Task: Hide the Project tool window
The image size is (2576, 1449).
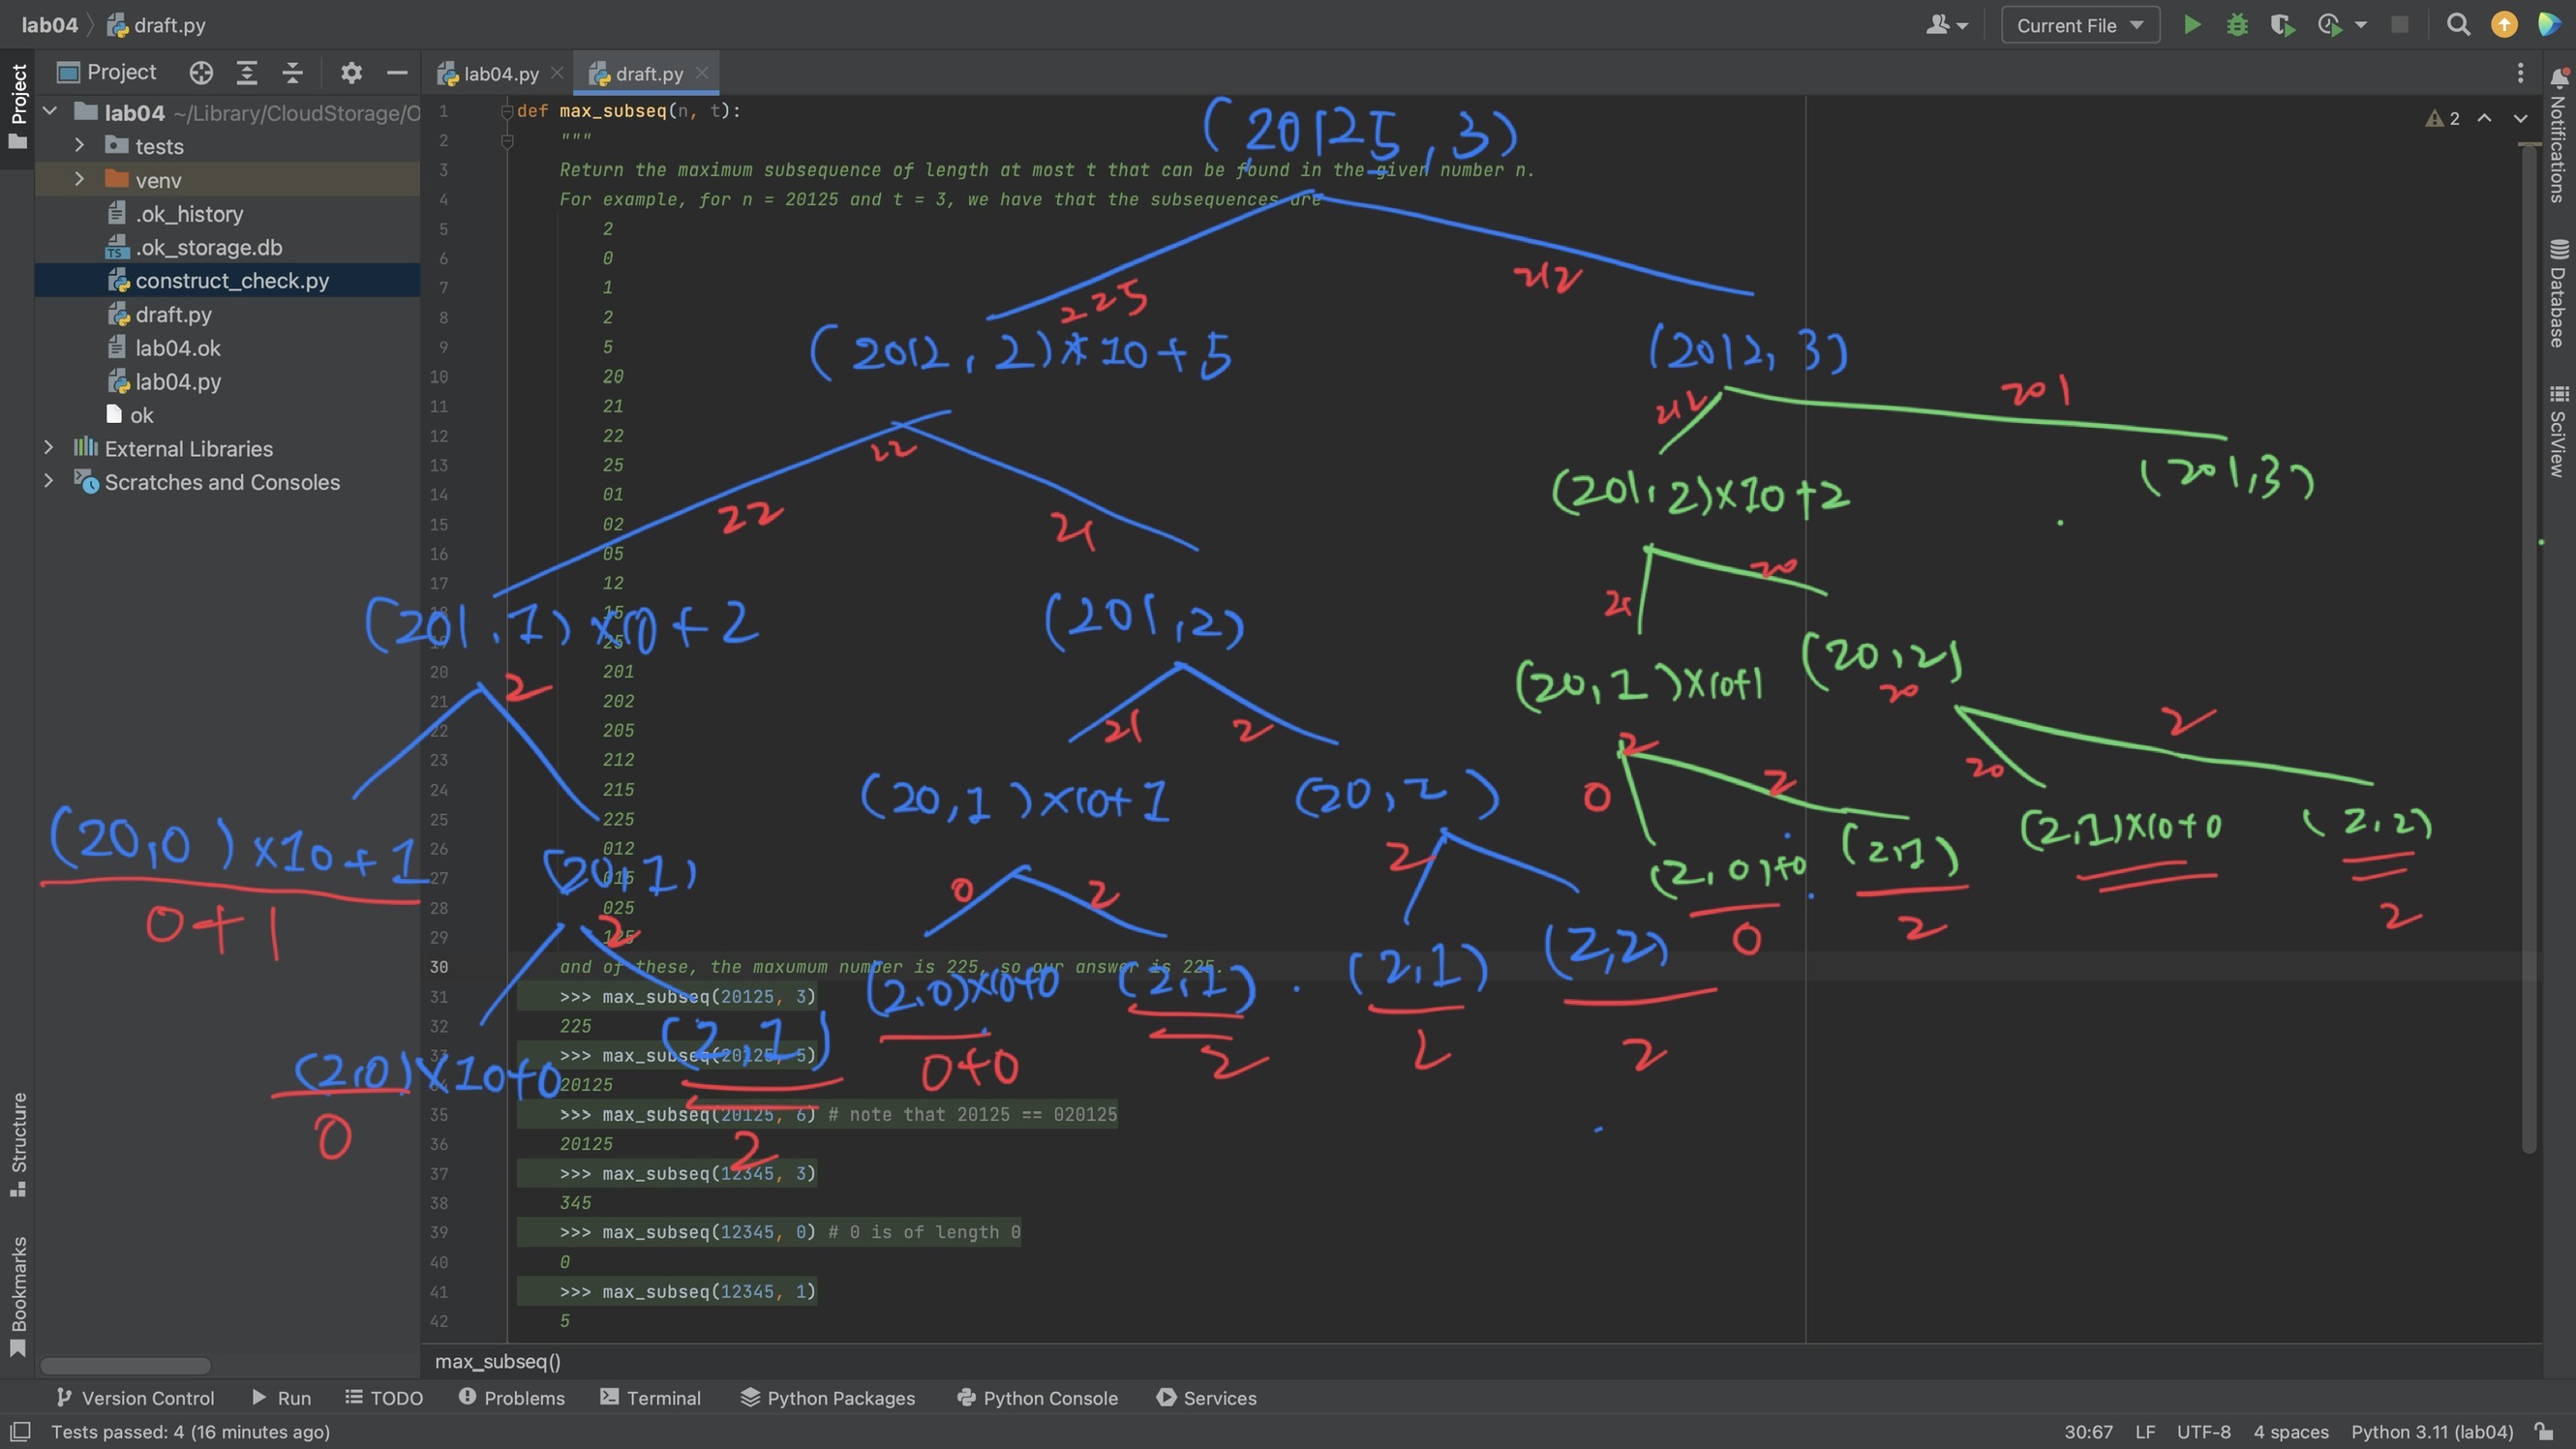Action: tap(397, 72)
